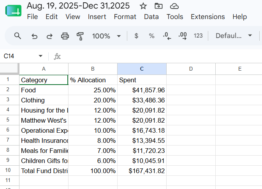The width and height of the screenshot is (262, 189).
Task: Select row 10 header
Action: (x=9, y=170)
